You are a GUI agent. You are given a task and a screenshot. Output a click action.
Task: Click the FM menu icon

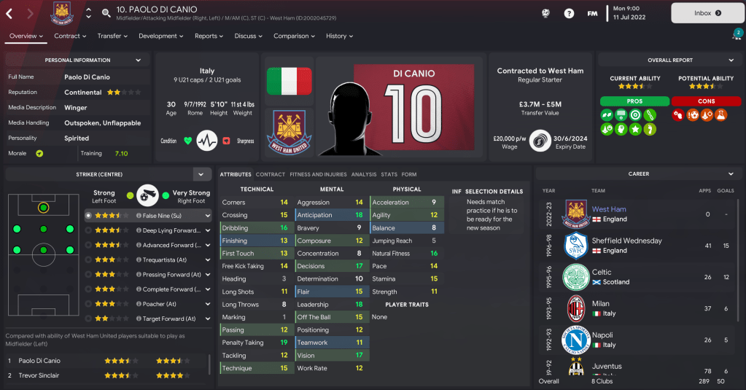click(592, 13)
